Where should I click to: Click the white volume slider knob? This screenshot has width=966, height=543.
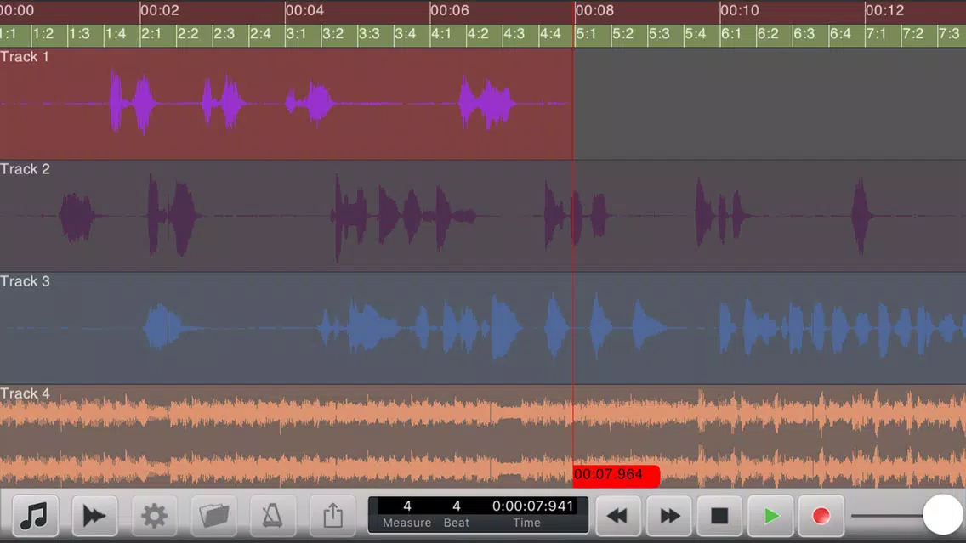pos(942,515)
